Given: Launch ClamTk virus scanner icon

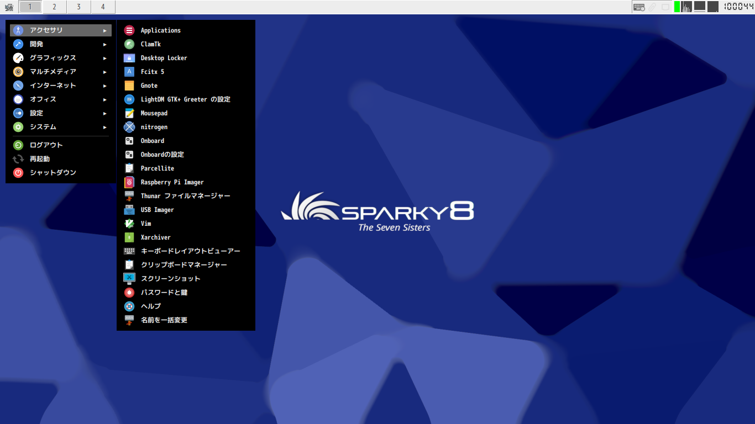Looking at the screenshot, I should [129, 44].
